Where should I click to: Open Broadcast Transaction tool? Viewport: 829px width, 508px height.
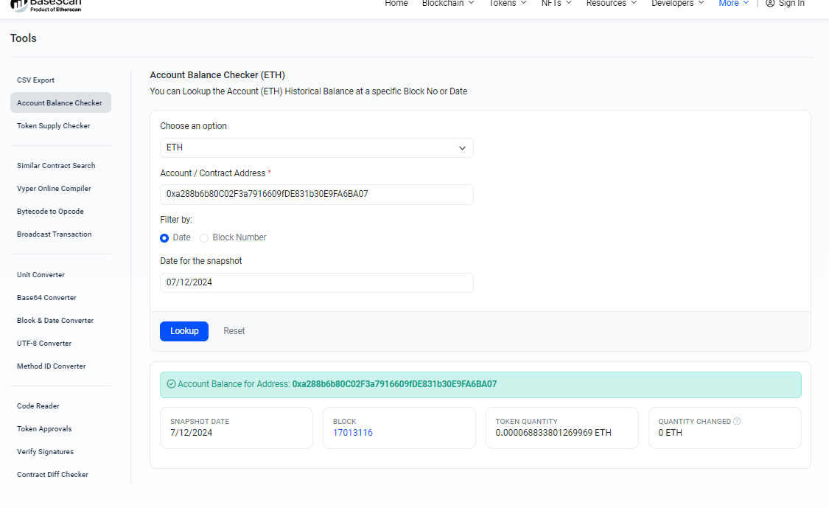click(x=54, y=234)
